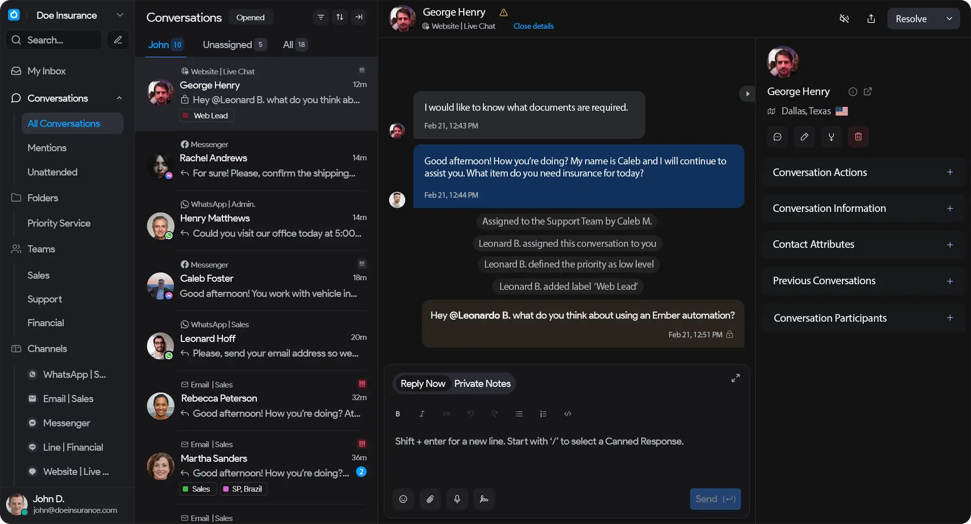Record an audio message with the microphone
The width and height of the screenshot is (971, 524).
457,499
